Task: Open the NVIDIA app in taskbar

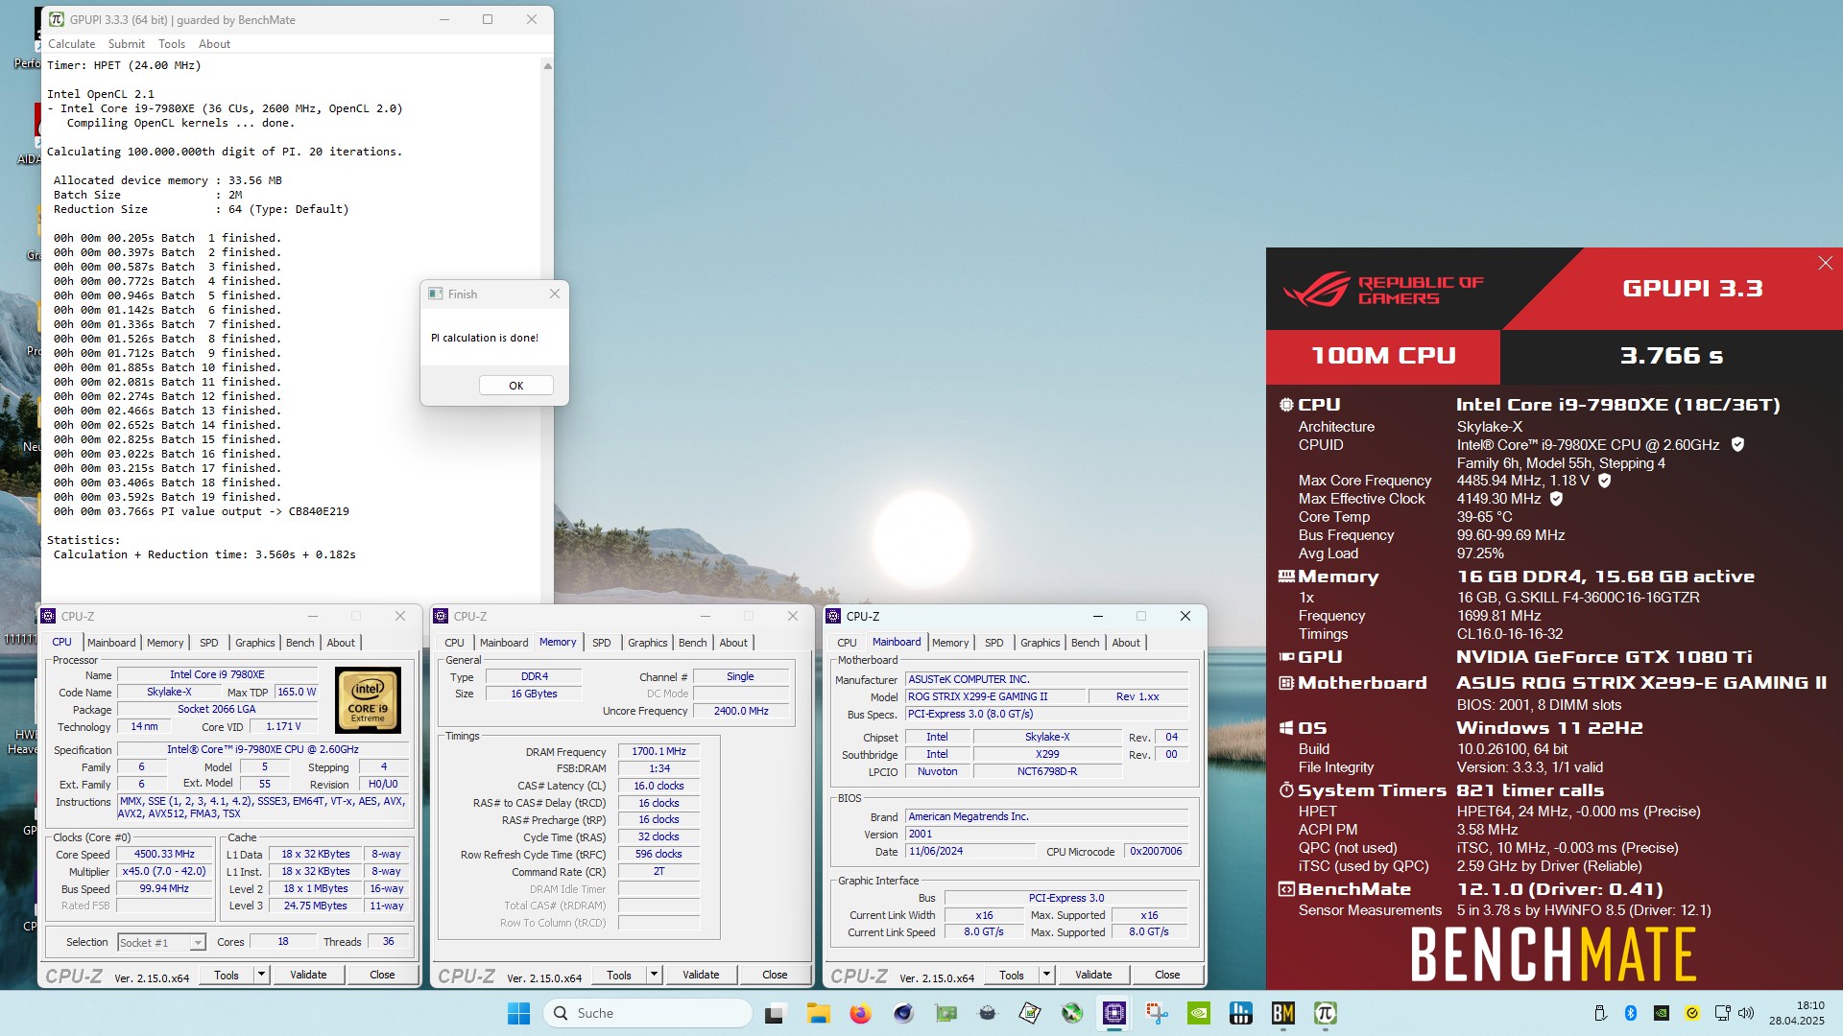Action: click(x=1199, y=1013)
